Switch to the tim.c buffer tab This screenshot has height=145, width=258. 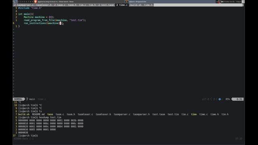pos(82,5)
